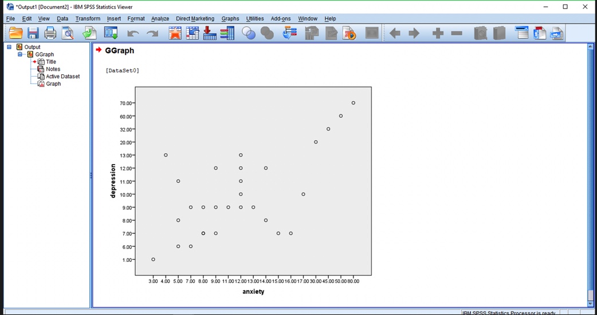Open Print Preview magnifier icon
The image size is (597, 315).
[68, 33]
